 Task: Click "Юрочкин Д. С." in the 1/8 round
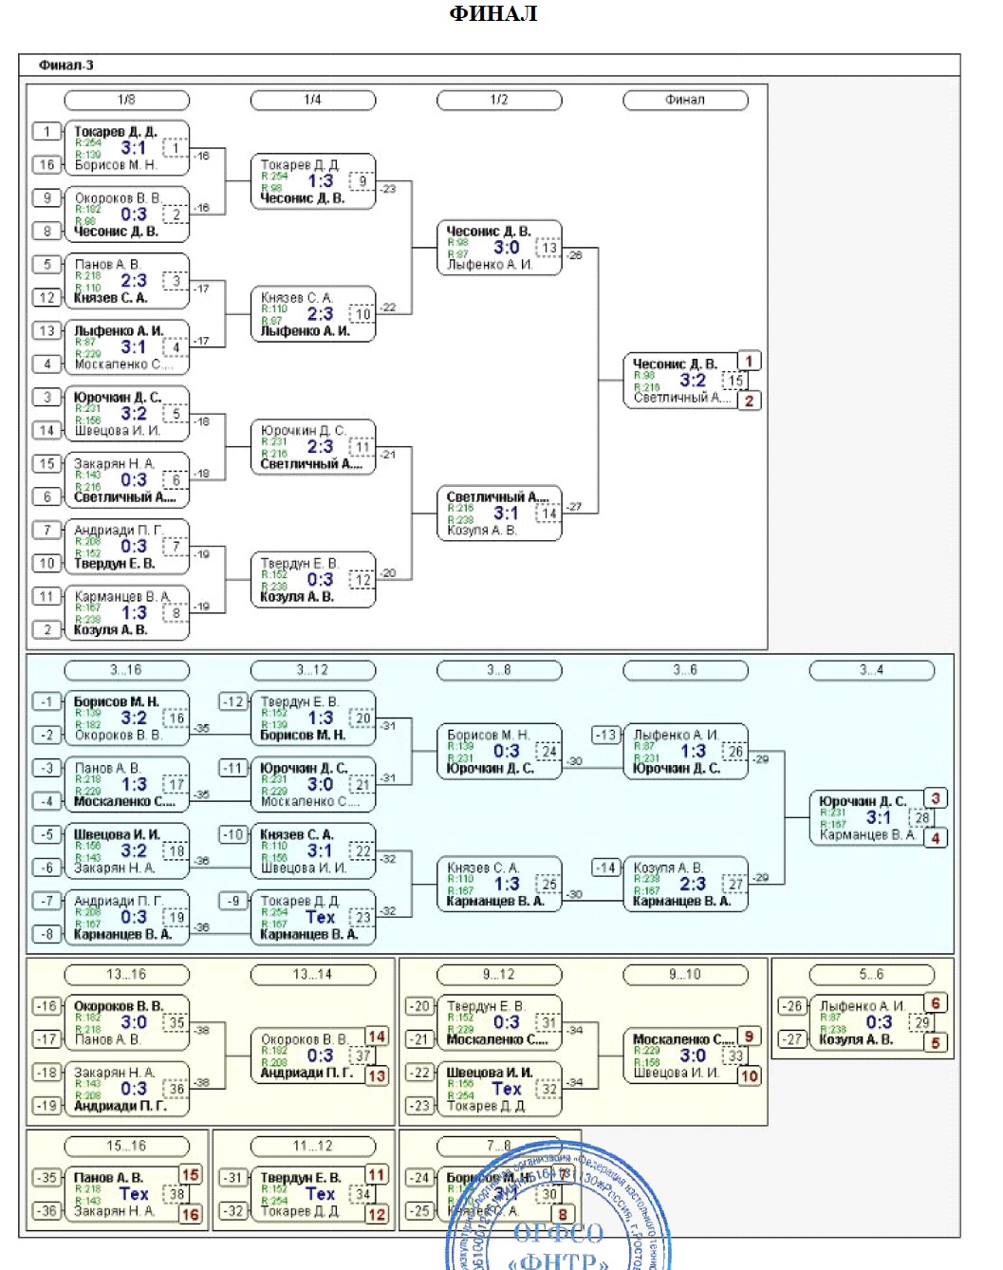(x=118, y=397)
